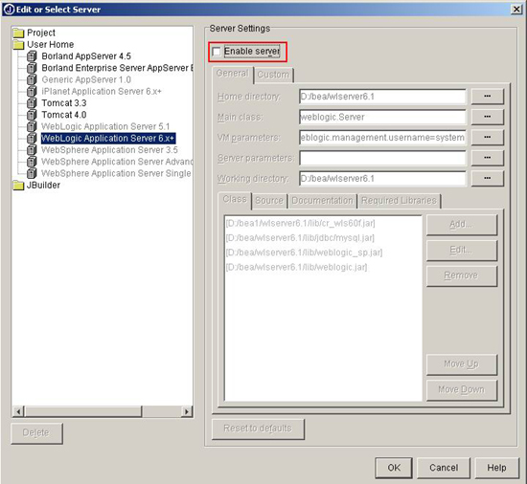Select WebLogic Application Server 6.x+

[x=108, y=138]
